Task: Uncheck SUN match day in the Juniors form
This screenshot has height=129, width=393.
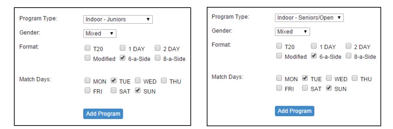Action: pos(137,91)
